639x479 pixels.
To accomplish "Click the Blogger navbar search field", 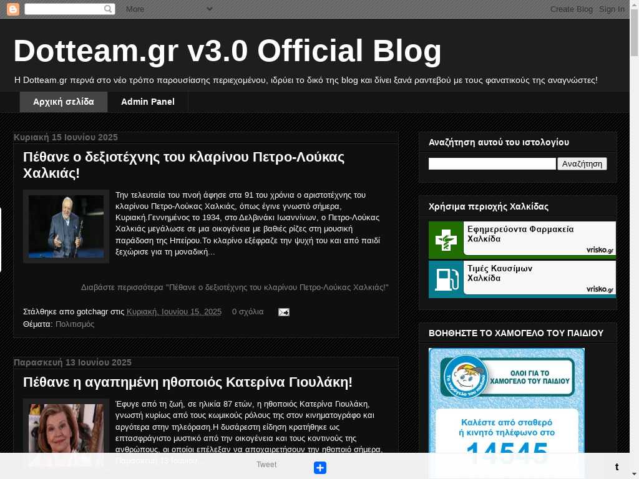I will click(70, 9).
